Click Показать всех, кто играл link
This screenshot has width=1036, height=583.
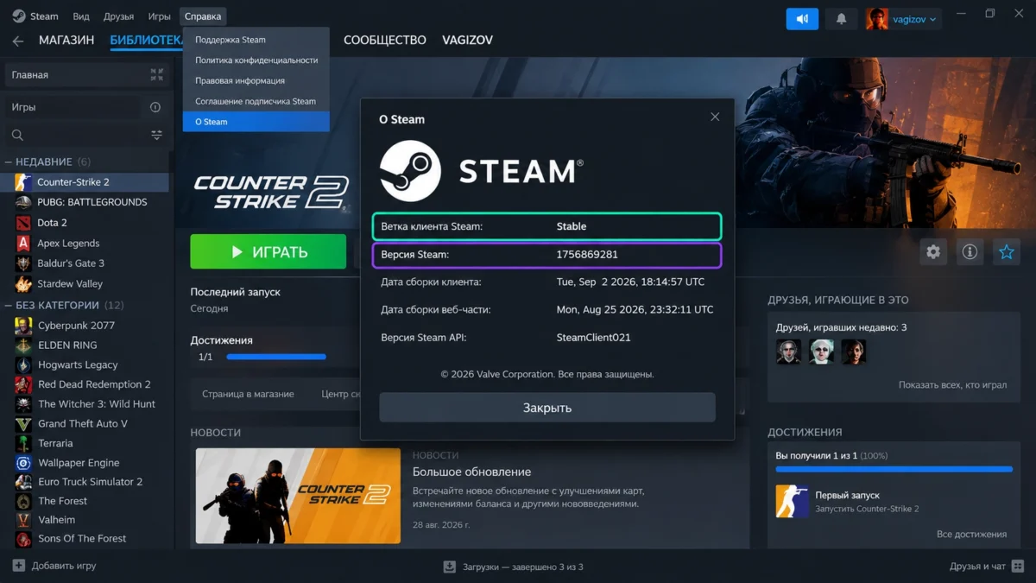pyautogui.click(x=952, y=385)
